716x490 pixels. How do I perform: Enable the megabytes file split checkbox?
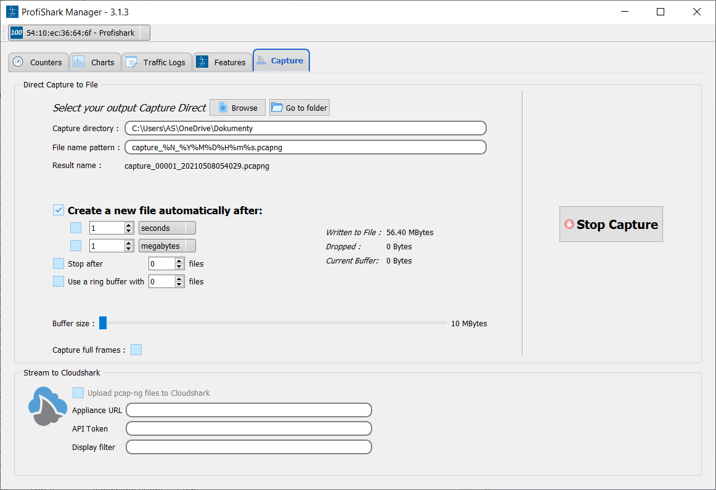coord(76,246)
